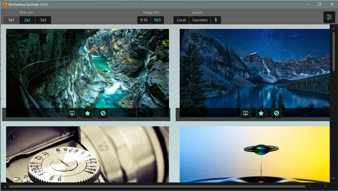
Task: Add the canyon image to favorites
Action: coord(88,113)
